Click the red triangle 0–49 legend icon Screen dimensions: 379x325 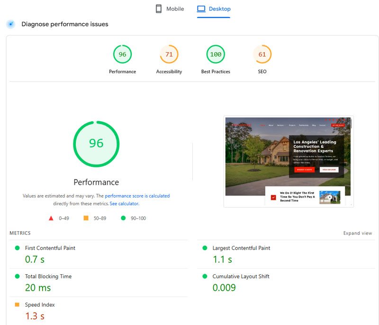tap(51, 218)
